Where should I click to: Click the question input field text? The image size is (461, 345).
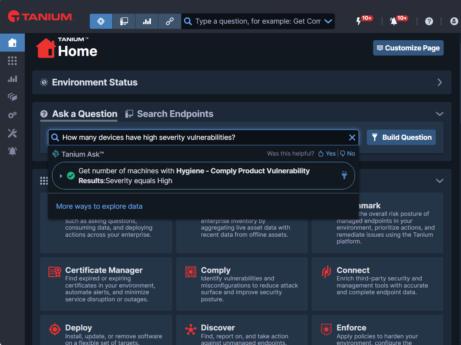[x=149, y=137]
